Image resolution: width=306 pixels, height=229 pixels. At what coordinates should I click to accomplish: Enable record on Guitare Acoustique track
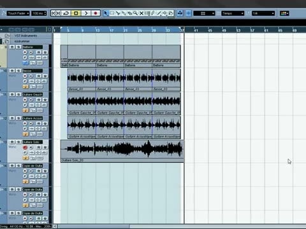pyautogui.click(x=25, y=123)
